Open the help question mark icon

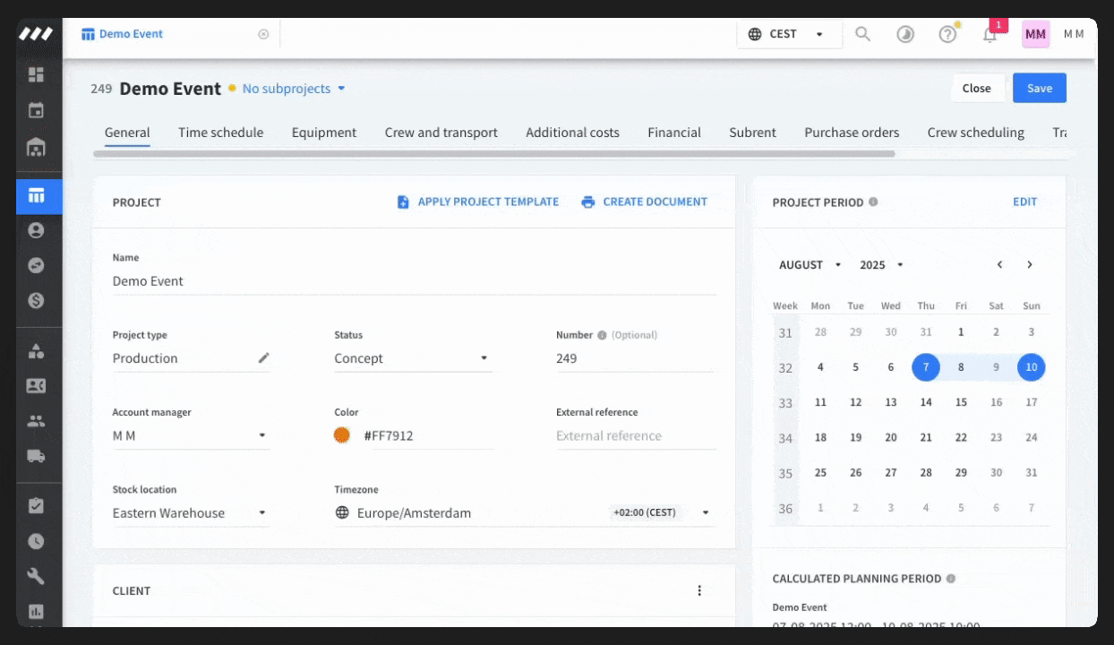(947, 34)
